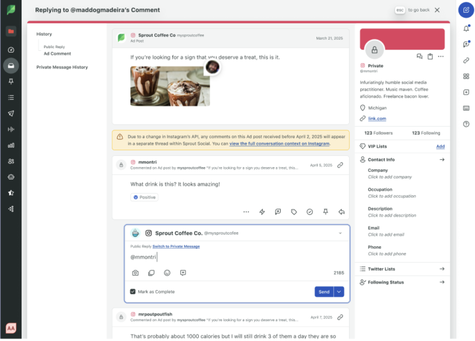Expand the Sprout Coffee Co. profile chevron

[340, 233]
